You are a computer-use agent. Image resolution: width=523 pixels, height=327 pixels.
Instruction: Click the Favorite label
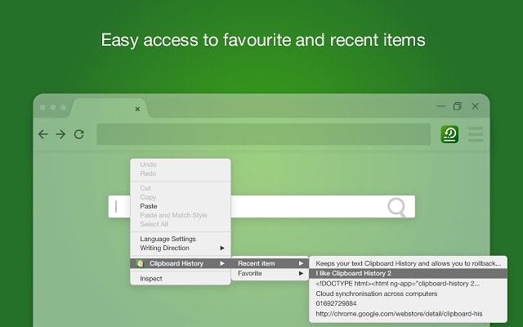(x=250, y=273)
